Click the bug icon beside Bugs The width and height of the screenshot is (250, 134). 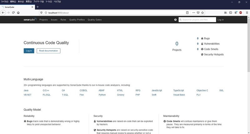click(x=202, y=38)
